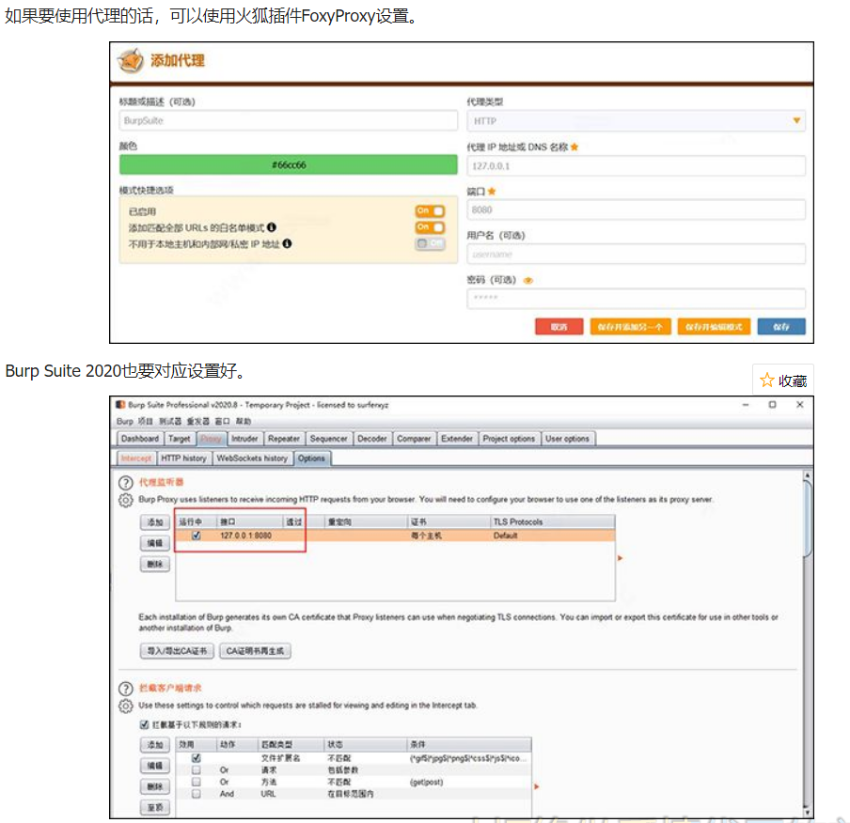Click the info icon next to local IP address option
850x823 pixels.
[288, 243]
